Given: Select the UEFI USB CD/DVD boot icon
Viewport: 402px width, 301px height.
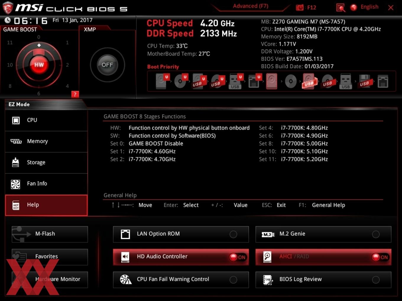Looking at the screenshot, I should pos(218,81).
